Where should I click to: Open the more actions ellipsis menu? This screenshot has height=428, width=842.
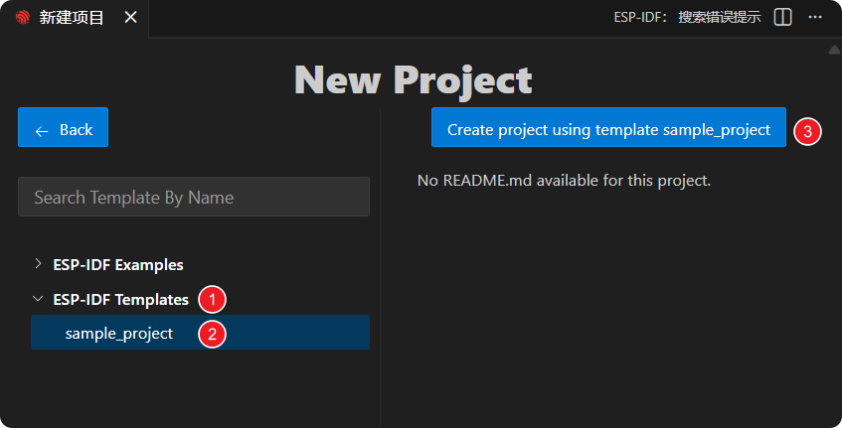(815, 17)
